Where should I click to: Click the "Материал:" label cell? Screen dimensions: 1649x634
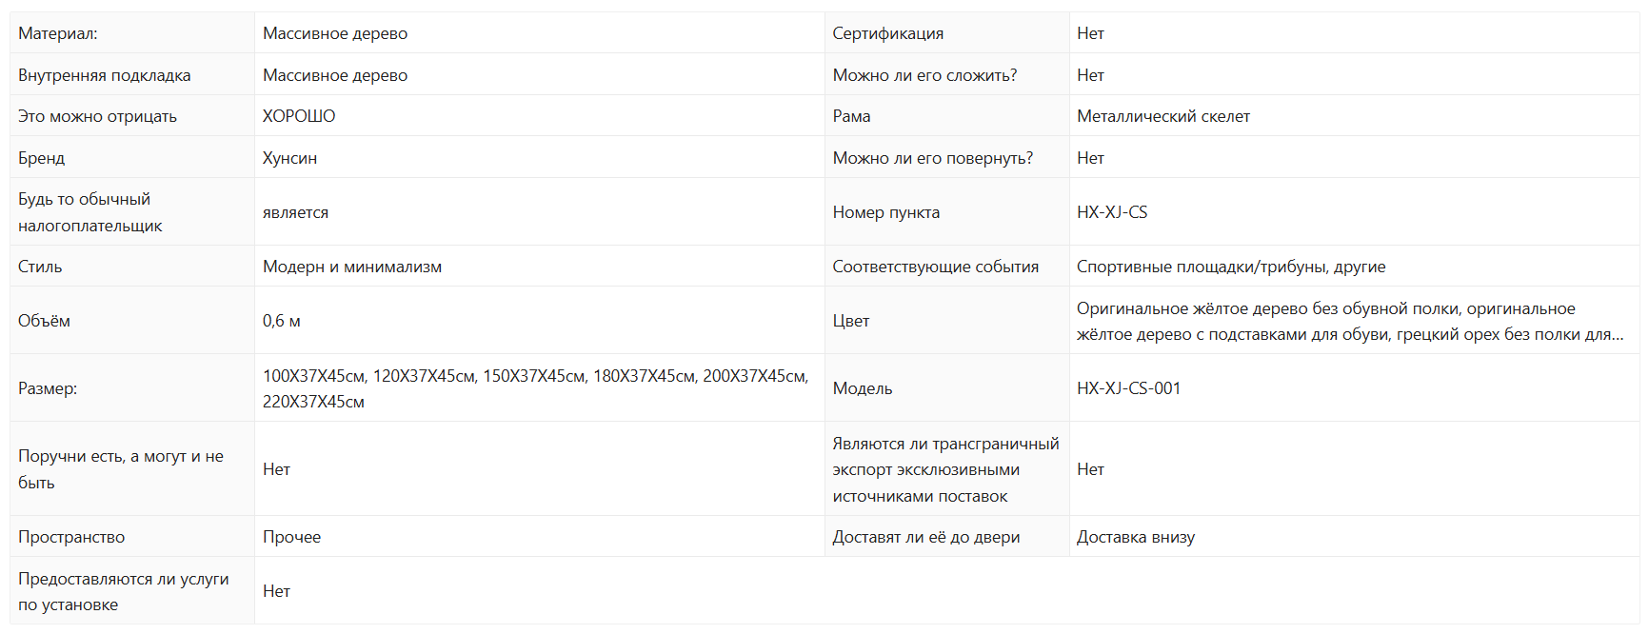[x=58, y=33]
